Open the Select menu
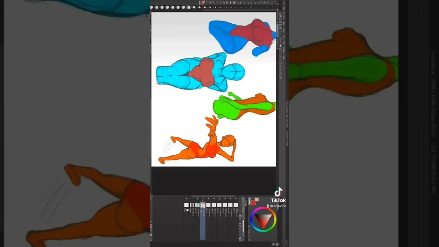 tap(284, 31)
